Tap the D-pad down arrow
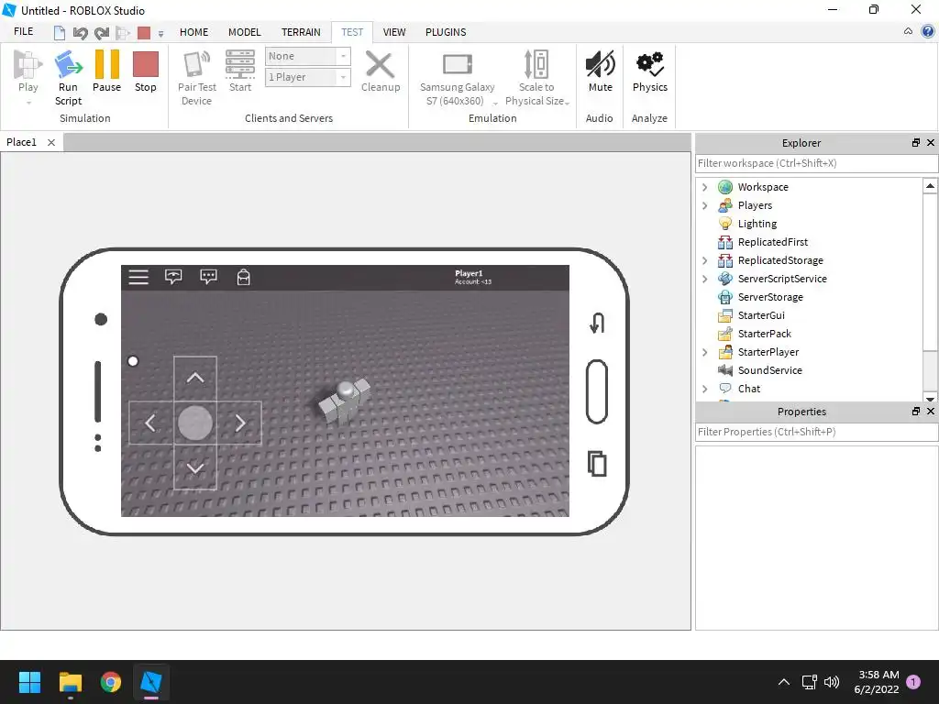939x704 pixels. (x=195, y=467)
